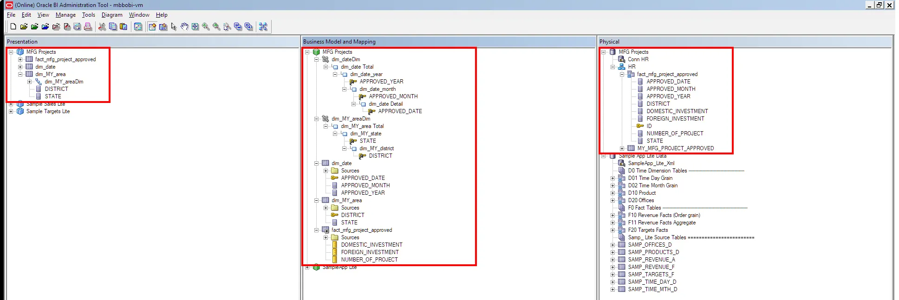Click the Cut scissors toolbar icon
Viewport: 899px width, 300px height.
point(102,26)
